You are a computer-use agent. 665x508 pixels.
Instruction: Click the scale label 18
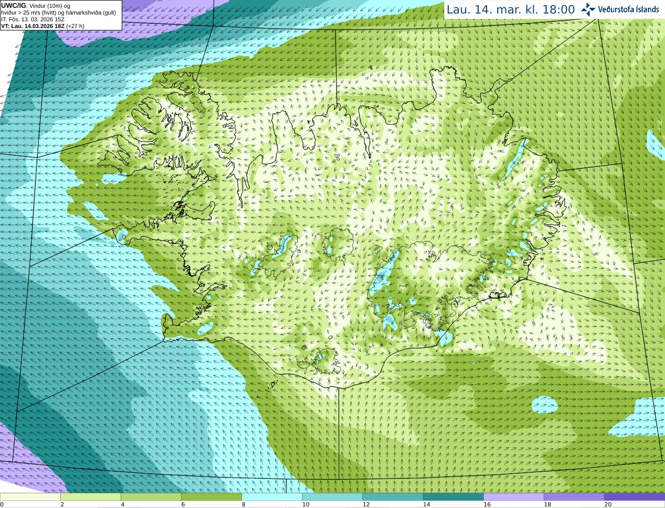547,504
